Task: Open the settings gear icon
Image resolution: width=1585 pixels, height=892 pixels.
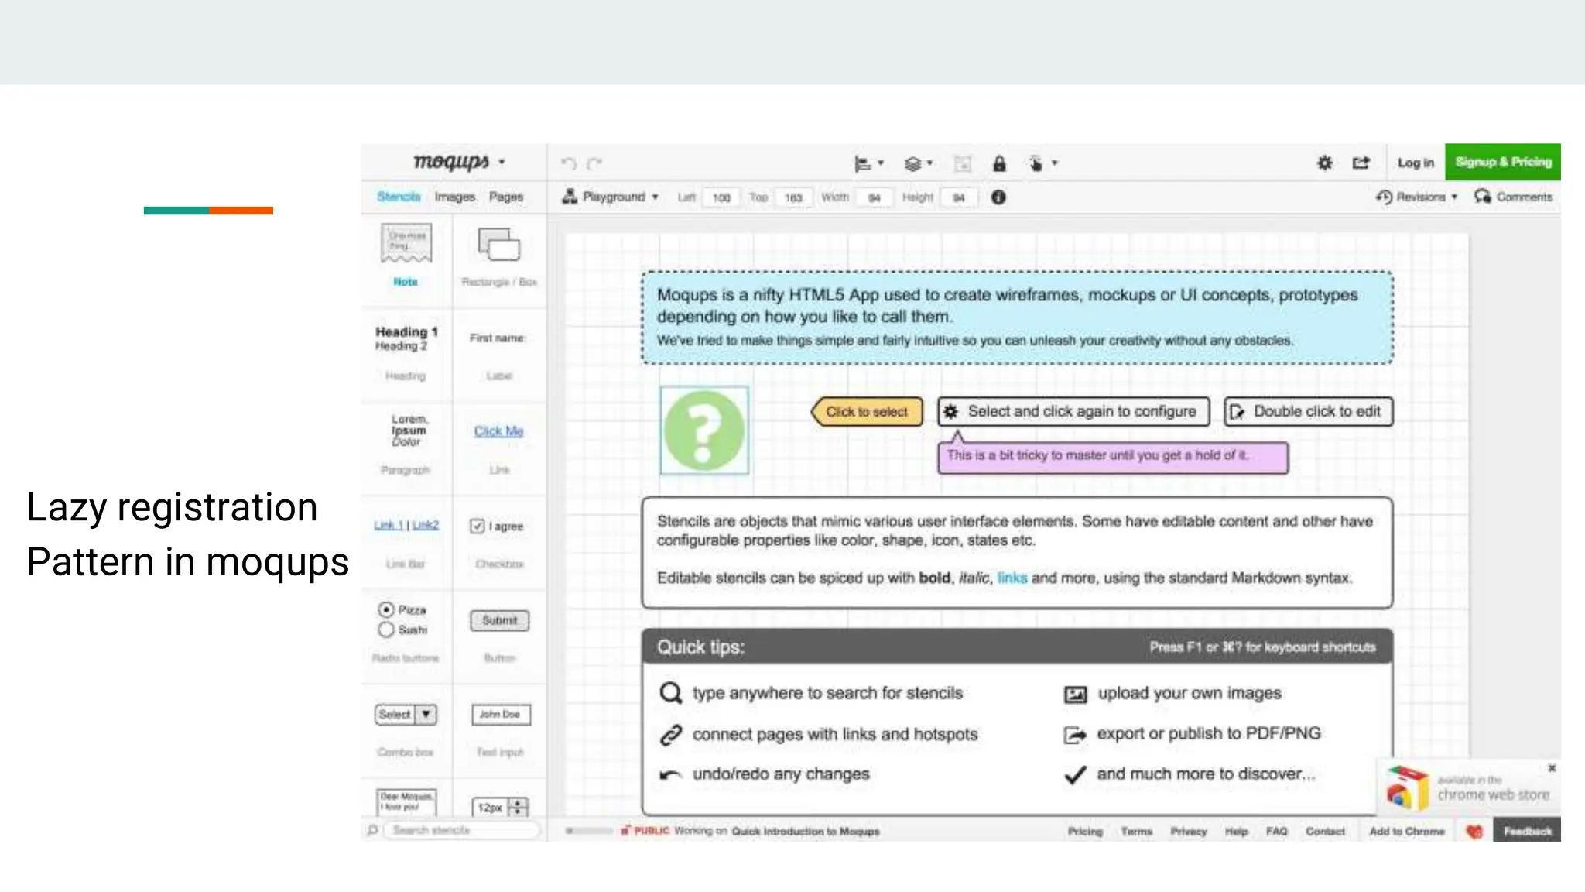Action: click(1325, 163)
